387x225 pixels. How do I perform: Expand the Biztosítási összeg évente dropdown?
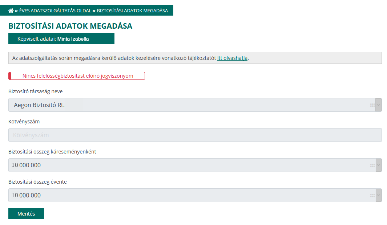[x=379, y=195]
